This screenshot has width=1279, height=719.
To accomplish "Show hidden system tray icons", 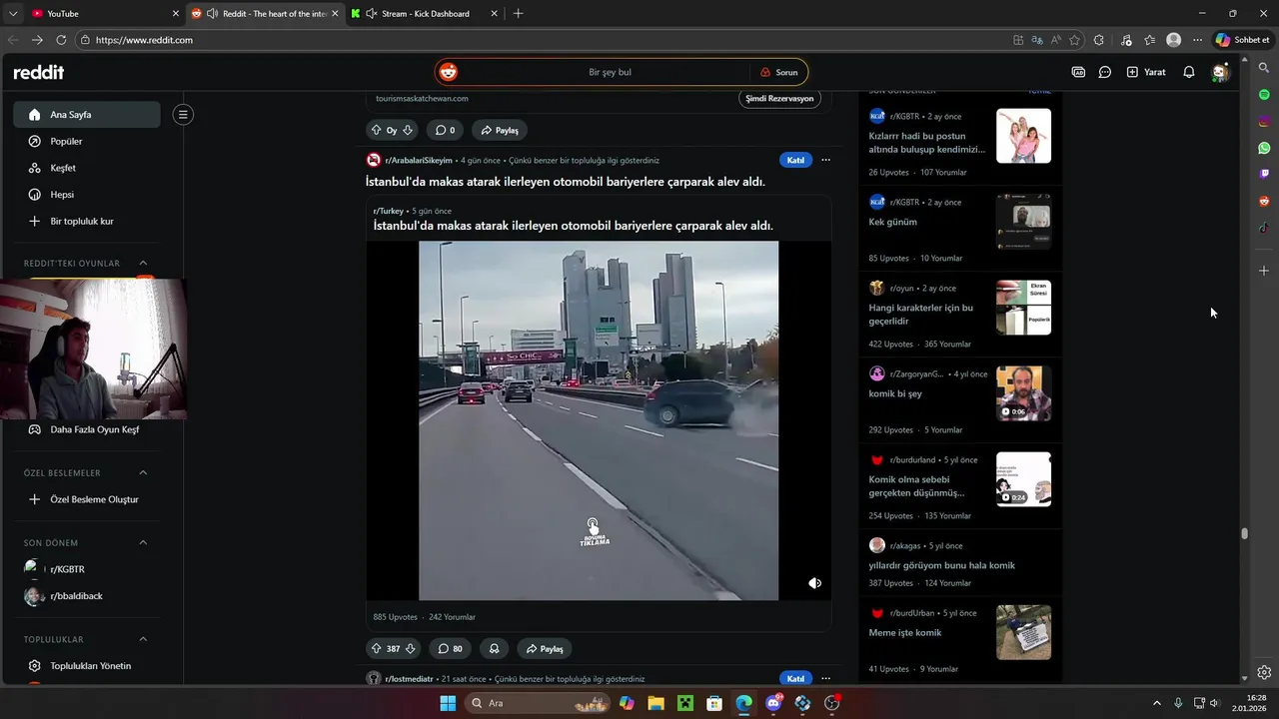I will [x=1157, y=703].
